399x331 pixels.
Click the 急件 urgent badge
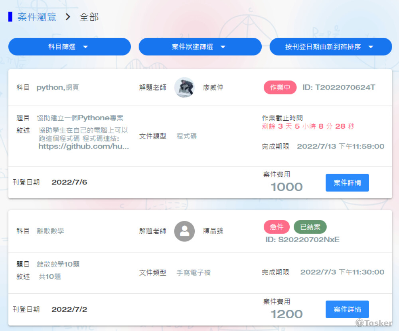click(277, 227)
